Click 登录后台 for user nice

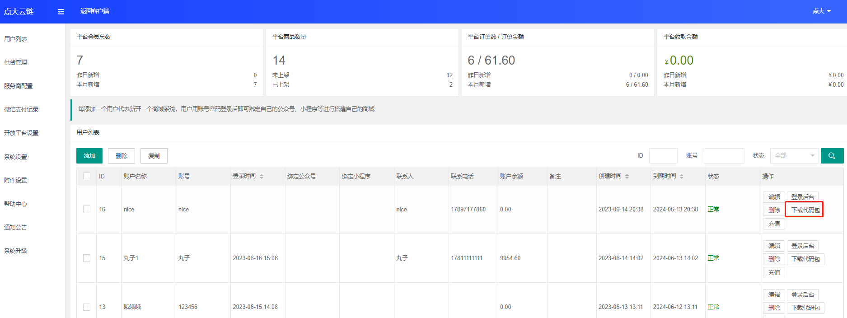802,197
